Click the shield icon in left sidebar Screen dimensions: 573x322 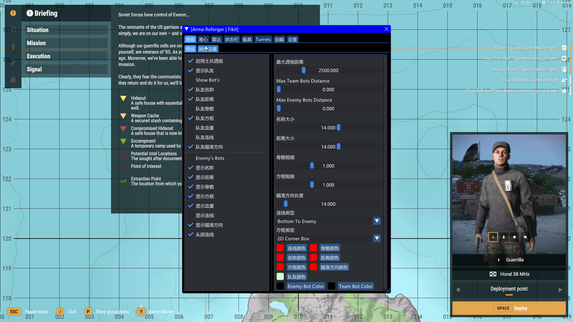tap(13, 30)
